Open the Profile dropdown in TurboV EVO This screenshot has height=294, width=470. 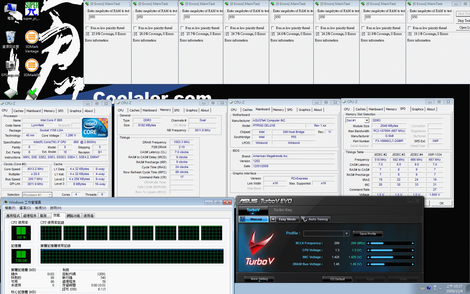click(347, 234)
